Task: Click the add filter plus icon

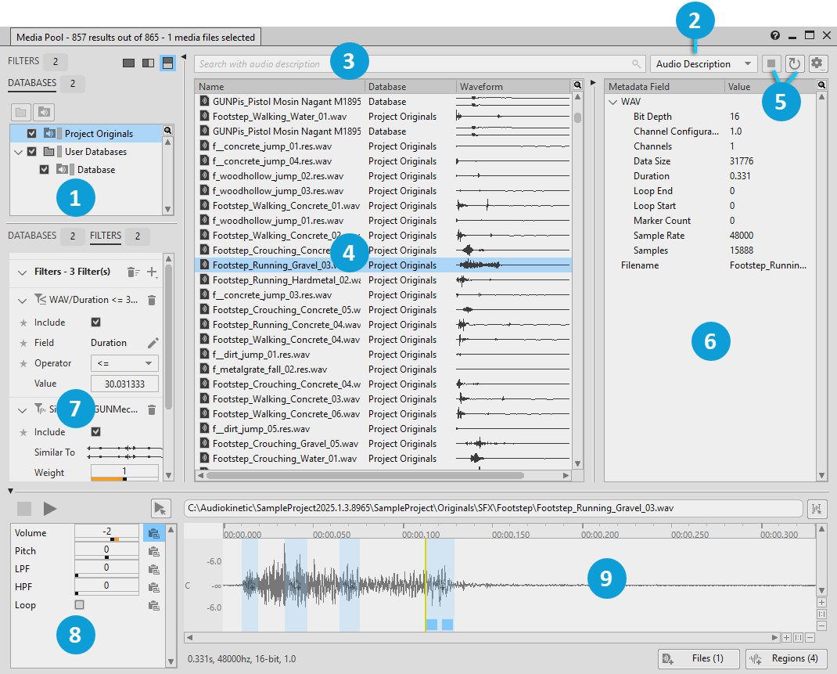Action: [x=152, y=272]
